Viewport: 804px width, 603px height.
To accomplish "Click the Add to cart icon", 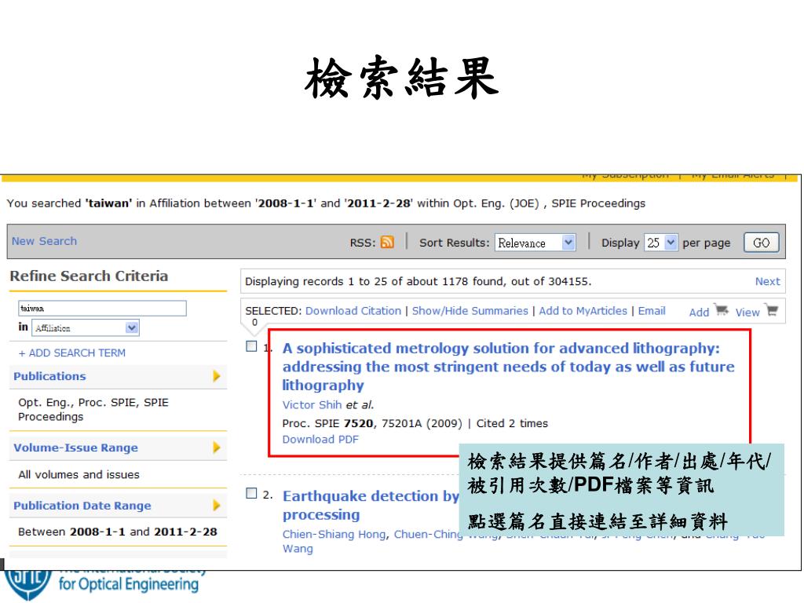I will (722, 309).
